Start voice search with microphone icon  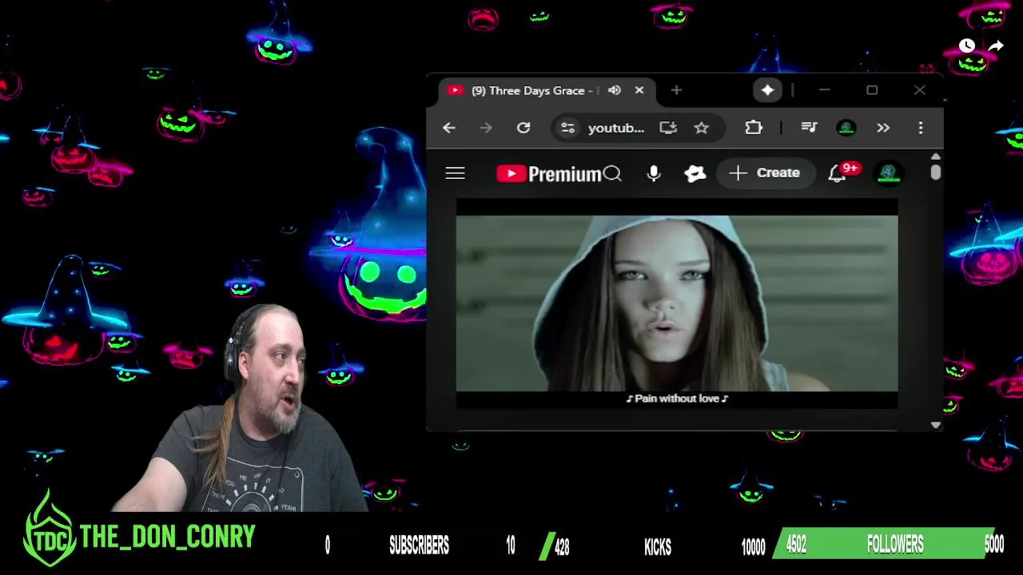tap(654, 173)
